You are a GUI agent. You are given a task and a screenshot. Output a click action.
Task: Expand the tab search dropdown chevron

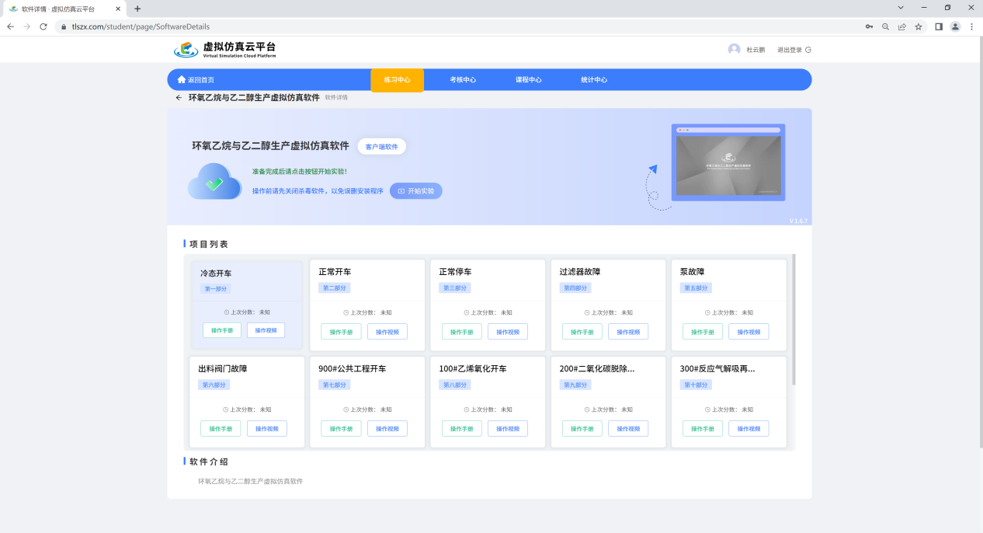pos(901,8)
